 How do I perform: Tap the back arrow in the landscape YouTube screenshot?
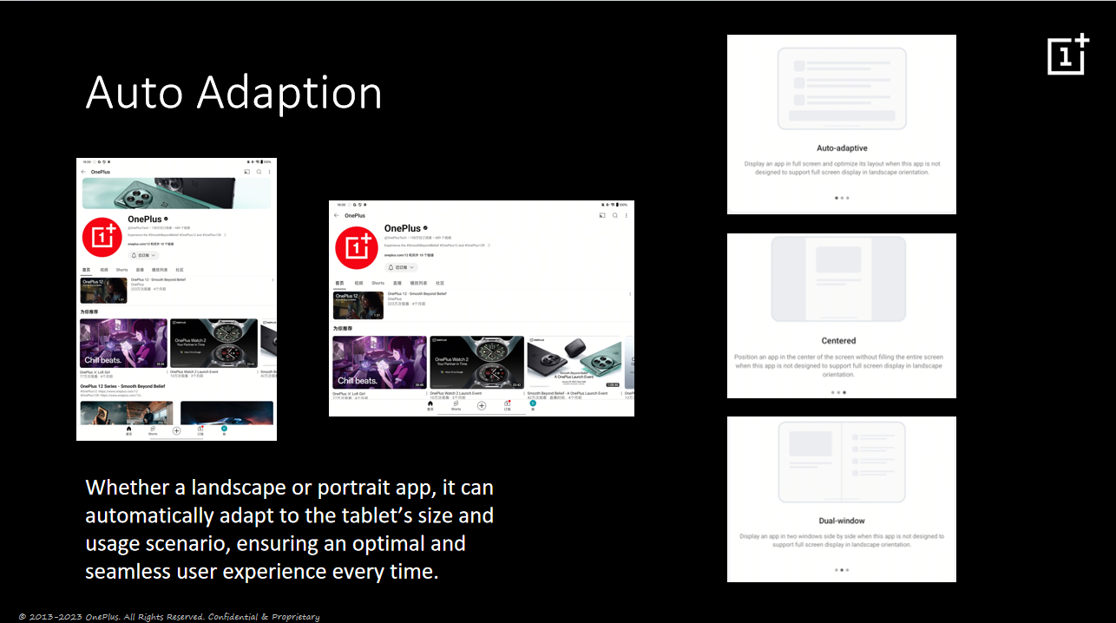337,215
